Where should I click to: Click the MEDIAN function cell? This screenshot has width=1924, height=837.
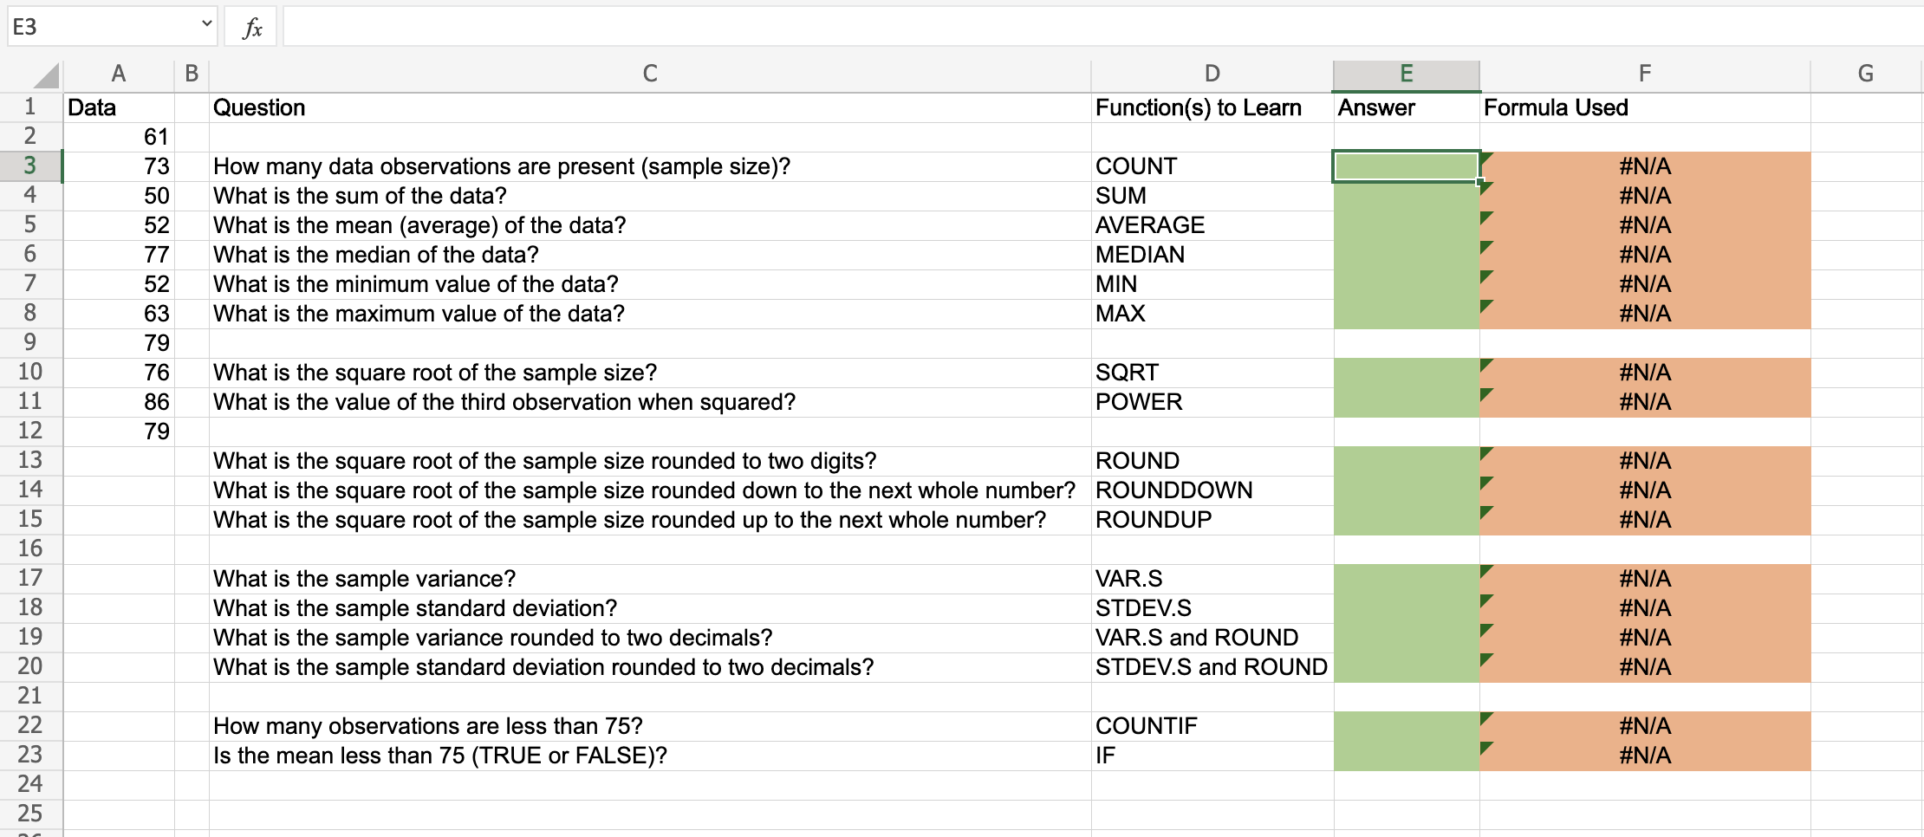point(1212,255)
